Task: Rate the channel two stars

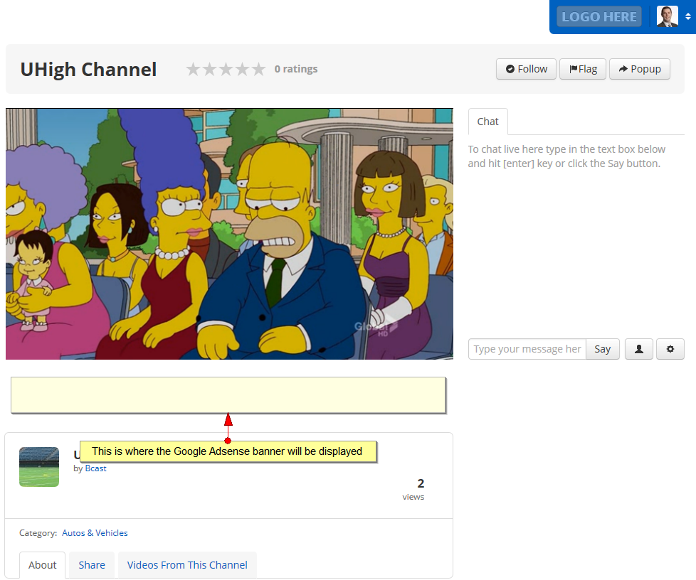Action: [209, 69]
